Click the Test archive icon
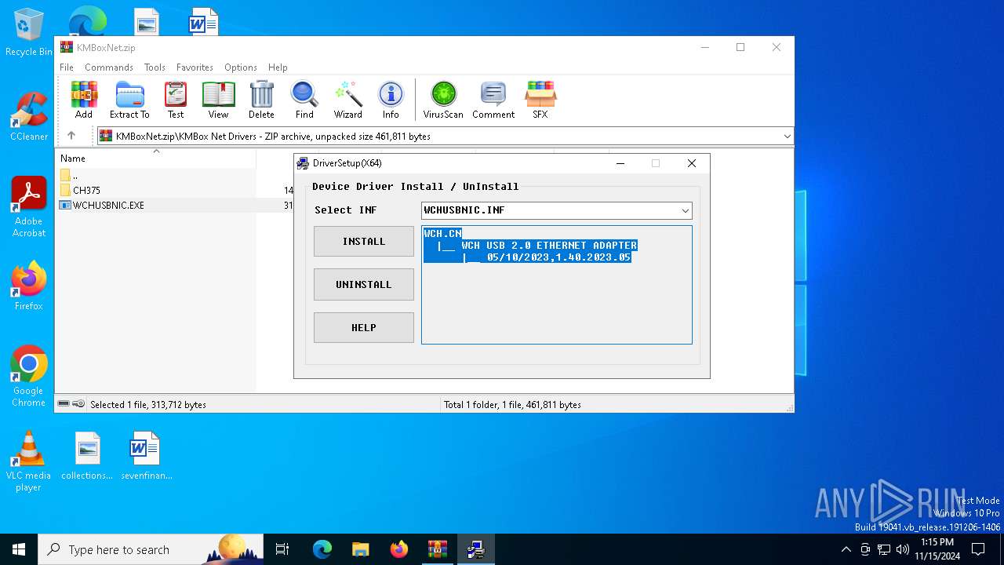Image resolution: width=1004 pixels, height=565 pixels. pyautogui.click(x=176, y=100)
